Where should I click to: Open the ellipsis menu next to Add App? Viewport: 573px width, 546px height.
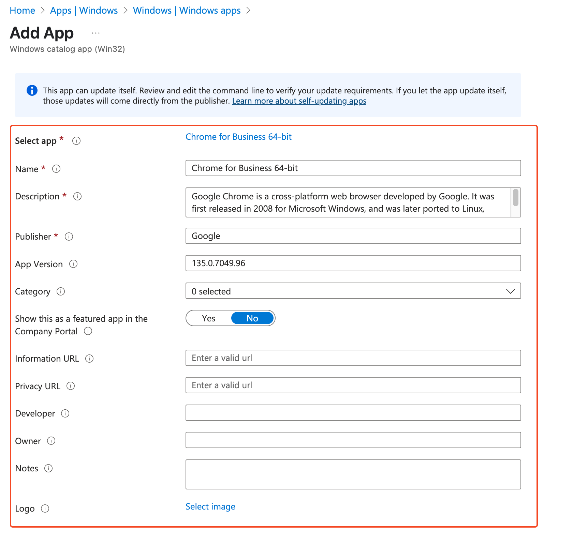96,33
